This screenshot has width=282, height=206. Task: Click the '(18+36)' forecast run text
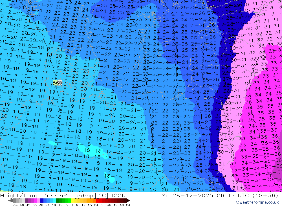pyautogui.click(x=265, y=195)
